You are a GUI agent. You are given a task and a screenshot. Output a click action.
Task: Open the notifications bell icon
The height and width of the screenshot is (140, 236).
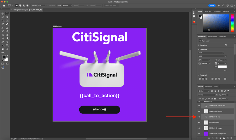click(219, 5)
